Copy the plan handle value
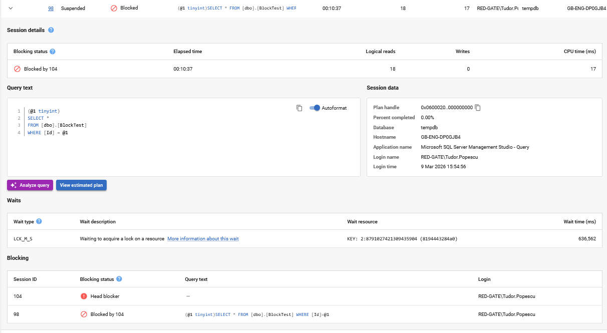This screenshot has height=333, width=607. pos(478,108)
